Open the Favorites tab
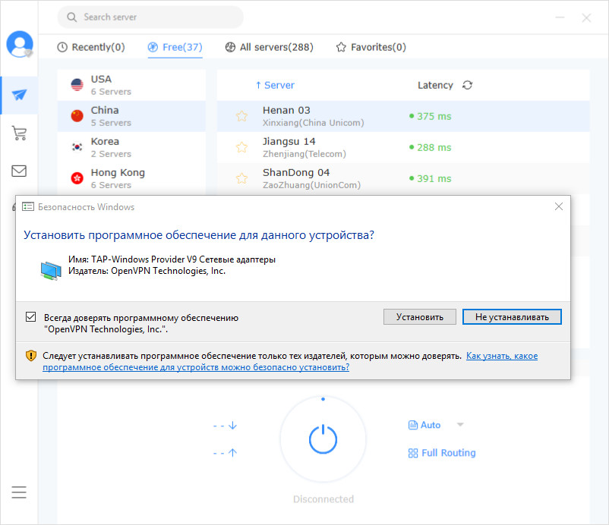Screen dimensions: 609x525 pyautogui.click(x=371, y=47)
